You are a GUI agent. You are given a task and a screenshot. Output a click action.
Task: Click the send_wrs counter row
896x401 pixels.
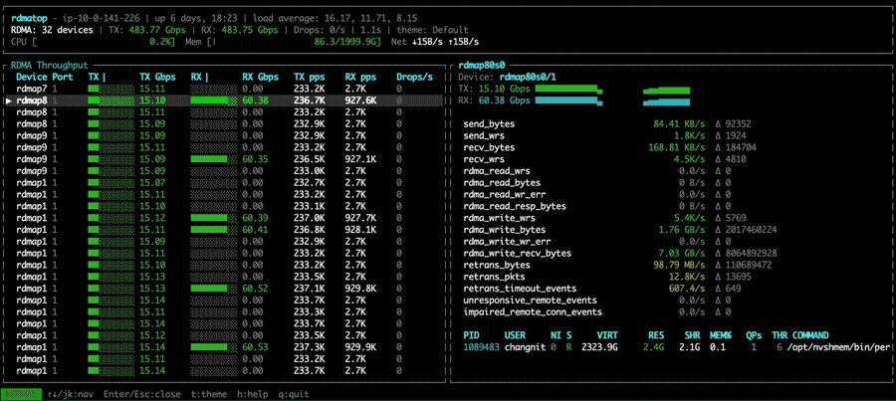pyautogui.click(x=607, y=135)
